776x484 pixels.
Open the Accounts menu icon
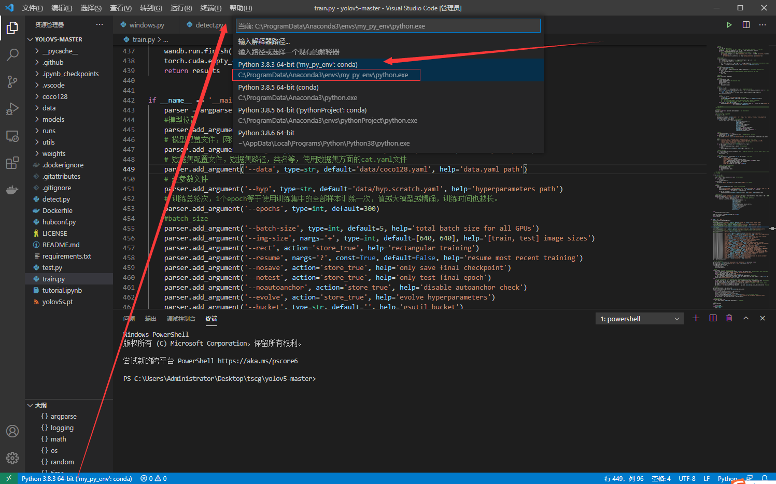[x=12, y=431]
